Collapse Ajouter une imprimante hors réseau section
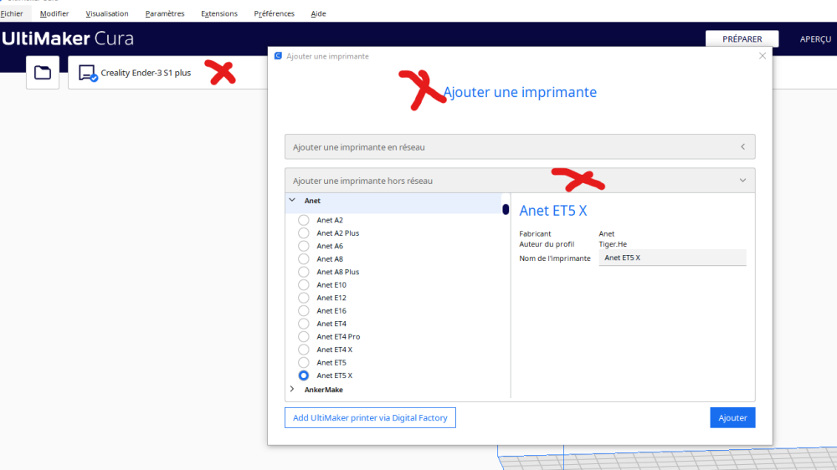The image size is (837, 470). [520, 181]
